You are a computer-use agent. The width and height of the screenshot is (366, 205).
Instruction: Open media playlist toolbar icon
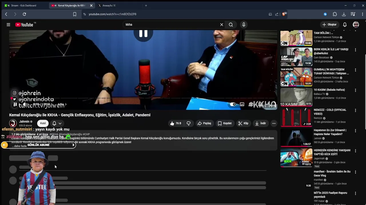tap(353, 14)
